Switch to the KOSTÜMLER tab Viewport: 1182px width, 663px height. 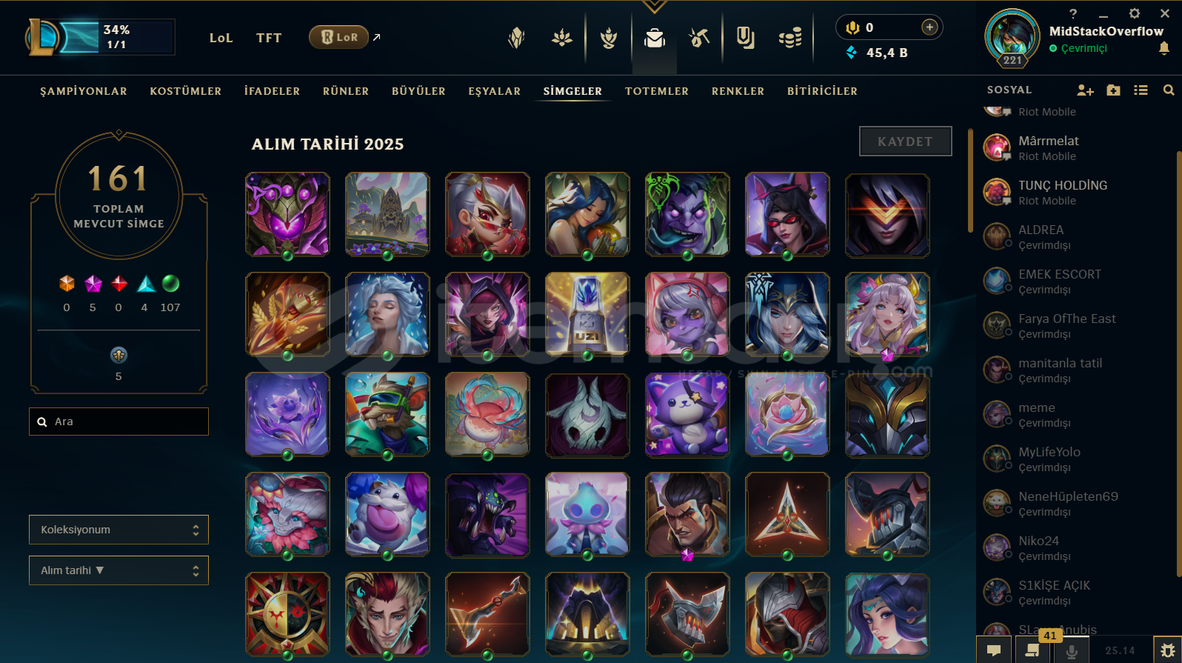pos(186,91)
